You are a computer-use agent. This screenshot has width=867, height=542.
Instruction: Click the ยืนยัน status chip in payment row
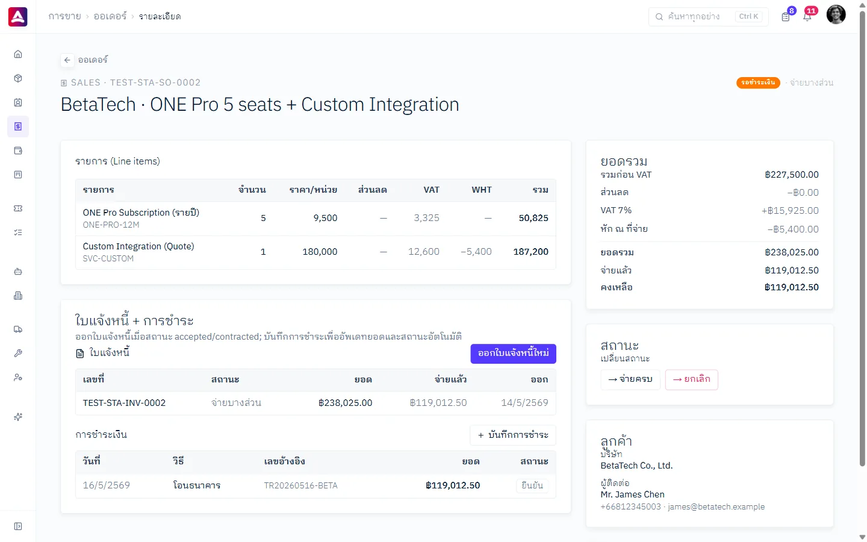click(532, 485)
